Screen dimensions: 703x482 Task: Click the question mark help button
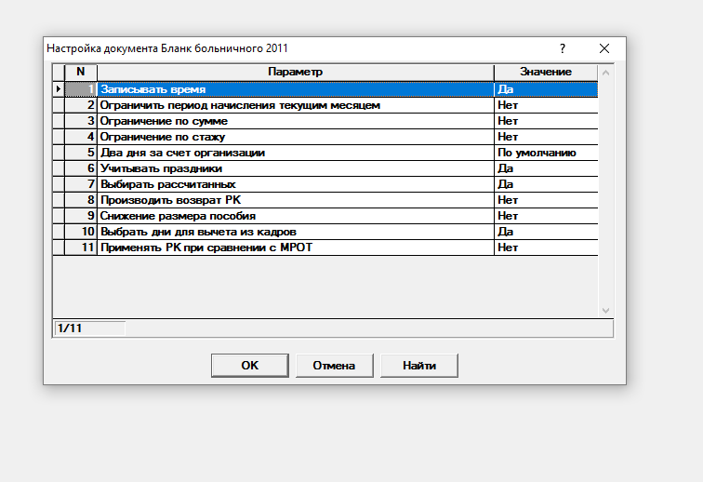coord(563,48)
